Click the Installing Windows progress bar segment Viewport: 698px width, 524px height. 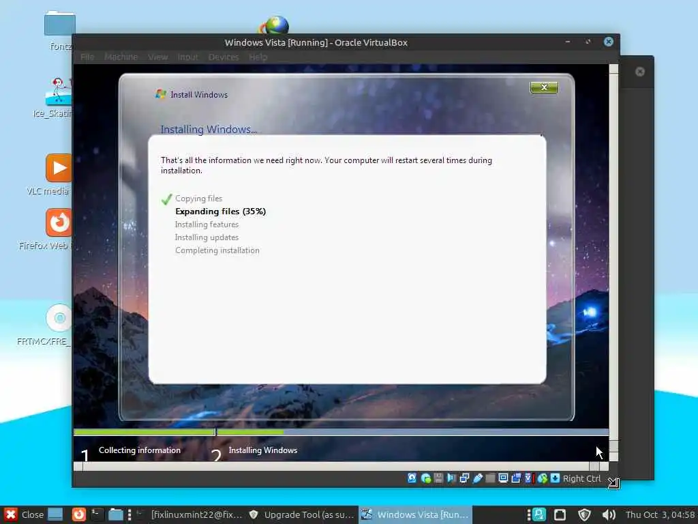[412, 432]
